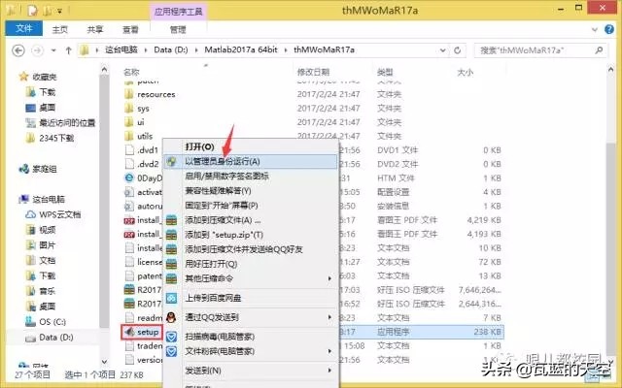The height and width of the screenshot is (388, 622).
Task: Sort by 大小 column header
Action: point(465,73)
